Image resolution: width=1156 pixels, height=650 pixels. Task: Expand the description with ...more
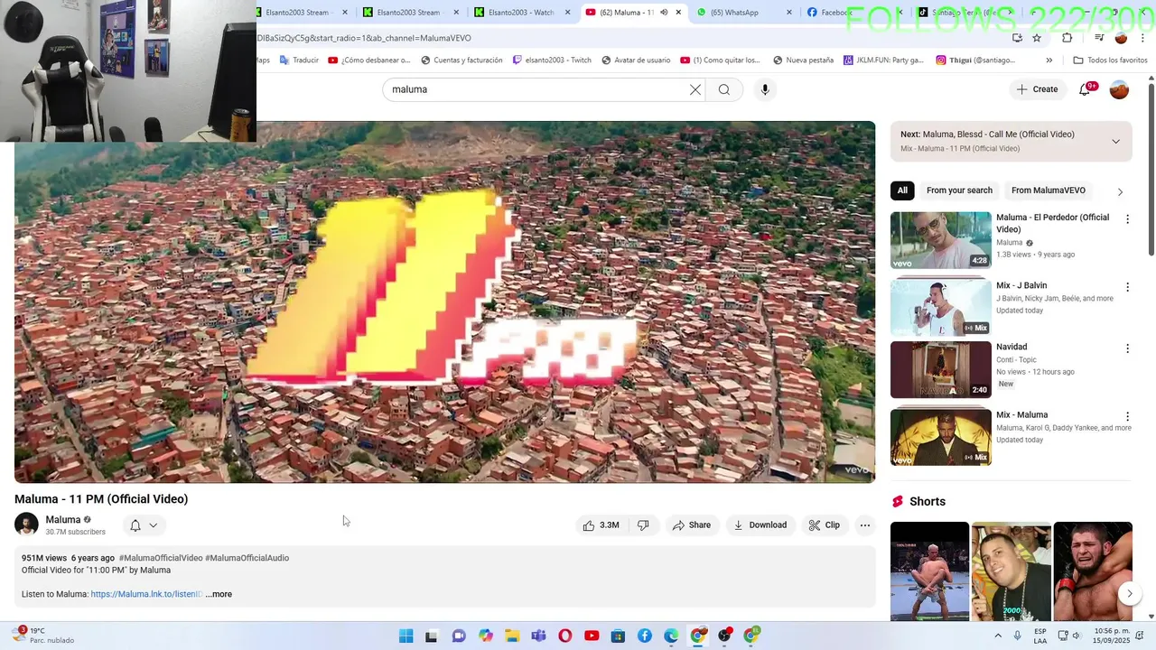click(x=219, y=594)
